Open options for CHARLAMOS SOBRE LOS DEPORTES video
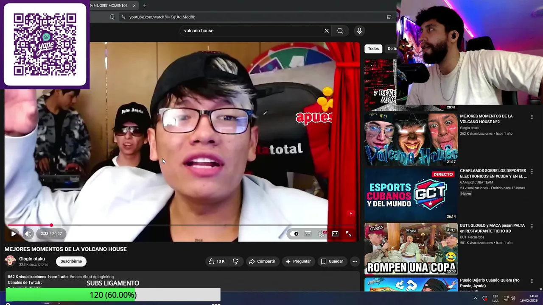The image size is (543, 305). 532,172
